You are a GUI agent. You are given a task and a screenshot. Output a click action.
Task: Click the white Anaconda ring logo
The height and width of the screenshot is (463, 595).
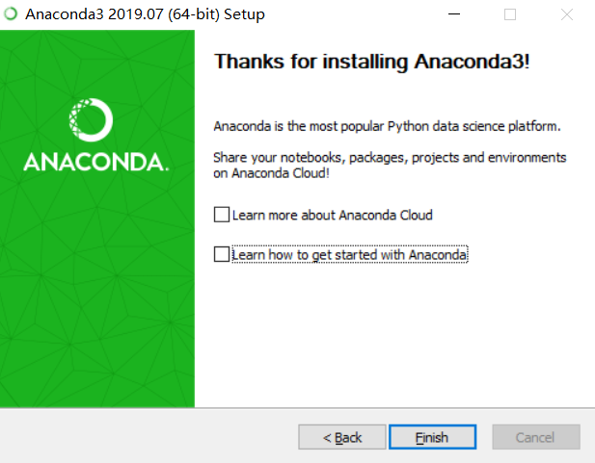(91, 119)
